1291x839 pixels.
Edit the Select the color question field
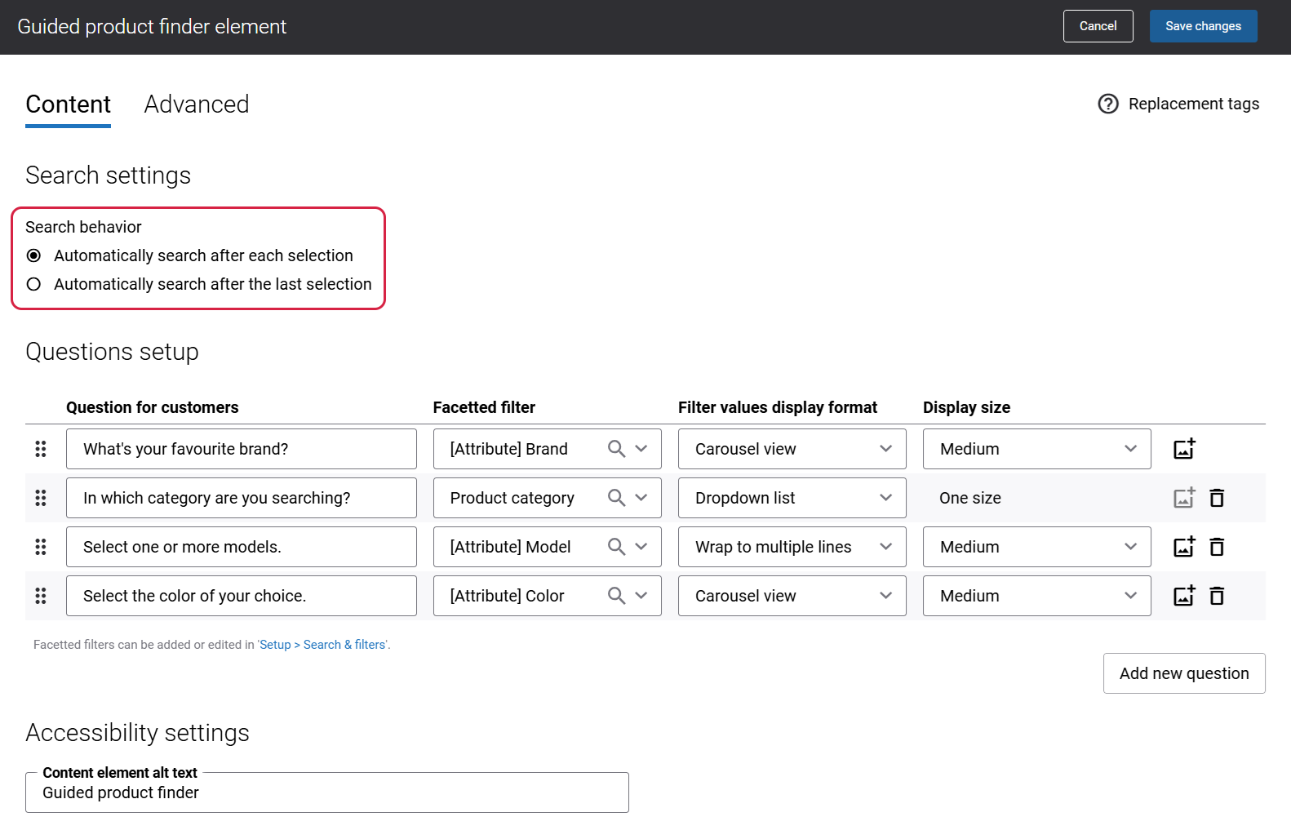click(x=241, y=596)
